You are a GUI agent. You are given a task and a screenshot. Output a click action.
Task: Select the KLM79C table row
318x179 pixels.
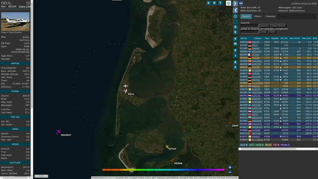coord(278,95)
